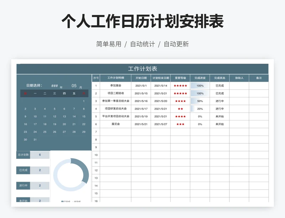Select the 参加第一季度总结大会 plan cell
This screenshot has height=218, width=285.
click(115, 101)
